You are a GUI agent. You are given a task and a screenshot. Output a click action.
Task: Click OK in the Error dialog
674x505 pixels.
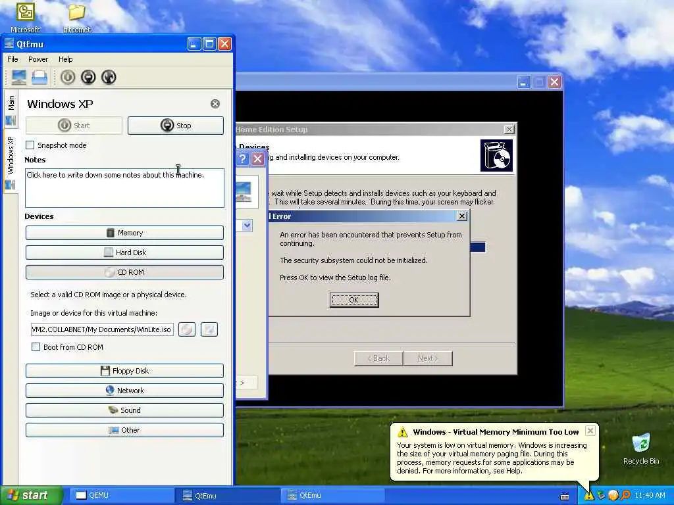point(353,300)
